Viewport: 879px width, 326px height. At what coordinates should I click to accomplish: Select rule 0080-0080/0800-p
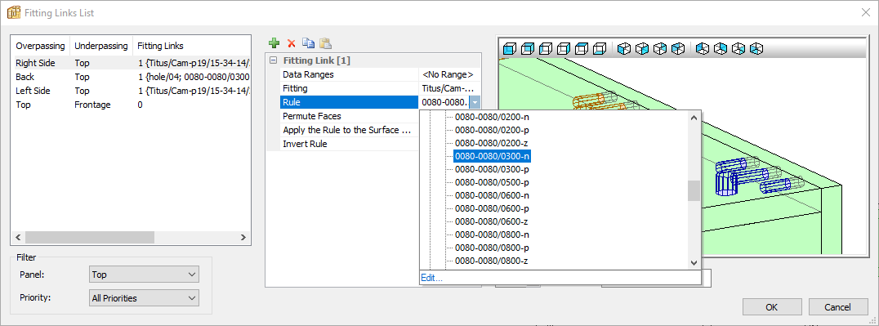492,248
